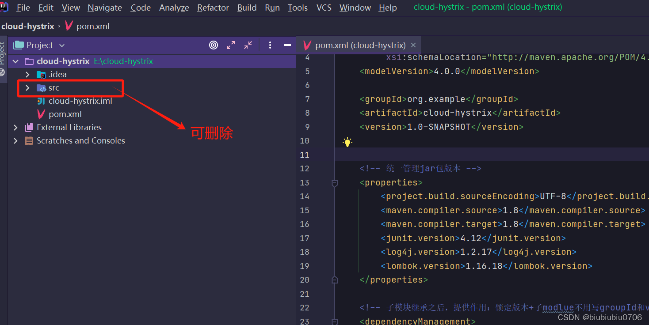
Task: Click the cloud-hystrix breadcrumb link
Action: [x=28, y=26]
